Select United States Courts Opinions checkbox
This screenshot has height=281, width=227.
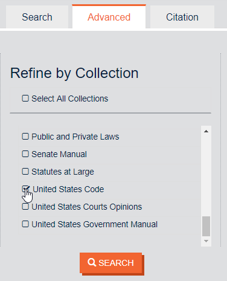[x=25, y=207]
